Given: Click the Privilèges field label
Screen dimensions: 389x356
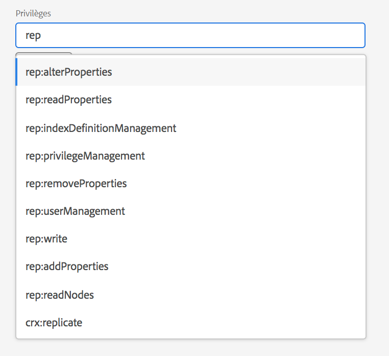Looking at the screenshot, I should click(x=33, y=13).
